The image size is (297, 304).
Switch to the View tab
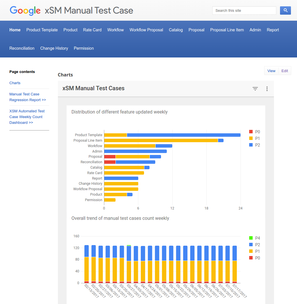pos(271,71)
